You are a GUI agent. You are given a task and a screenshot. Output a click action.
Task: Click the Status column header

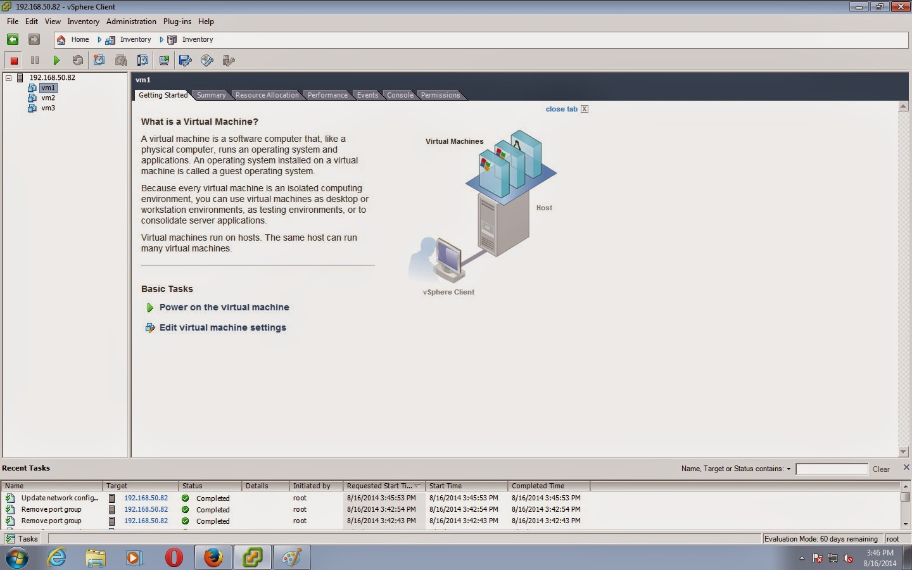pyautogui.click(x=210, y=486)
